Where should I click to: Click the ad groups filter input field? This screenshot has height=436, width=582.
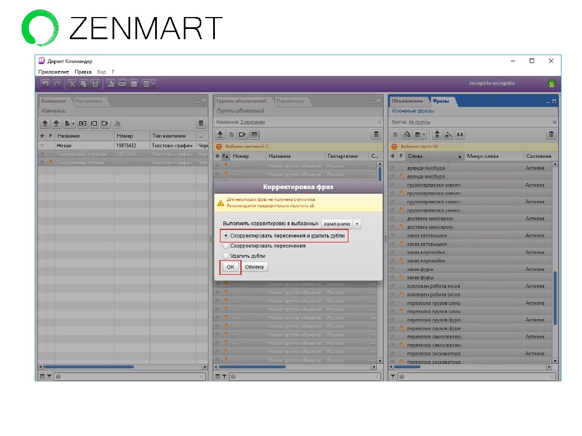(x=305, y=377)
